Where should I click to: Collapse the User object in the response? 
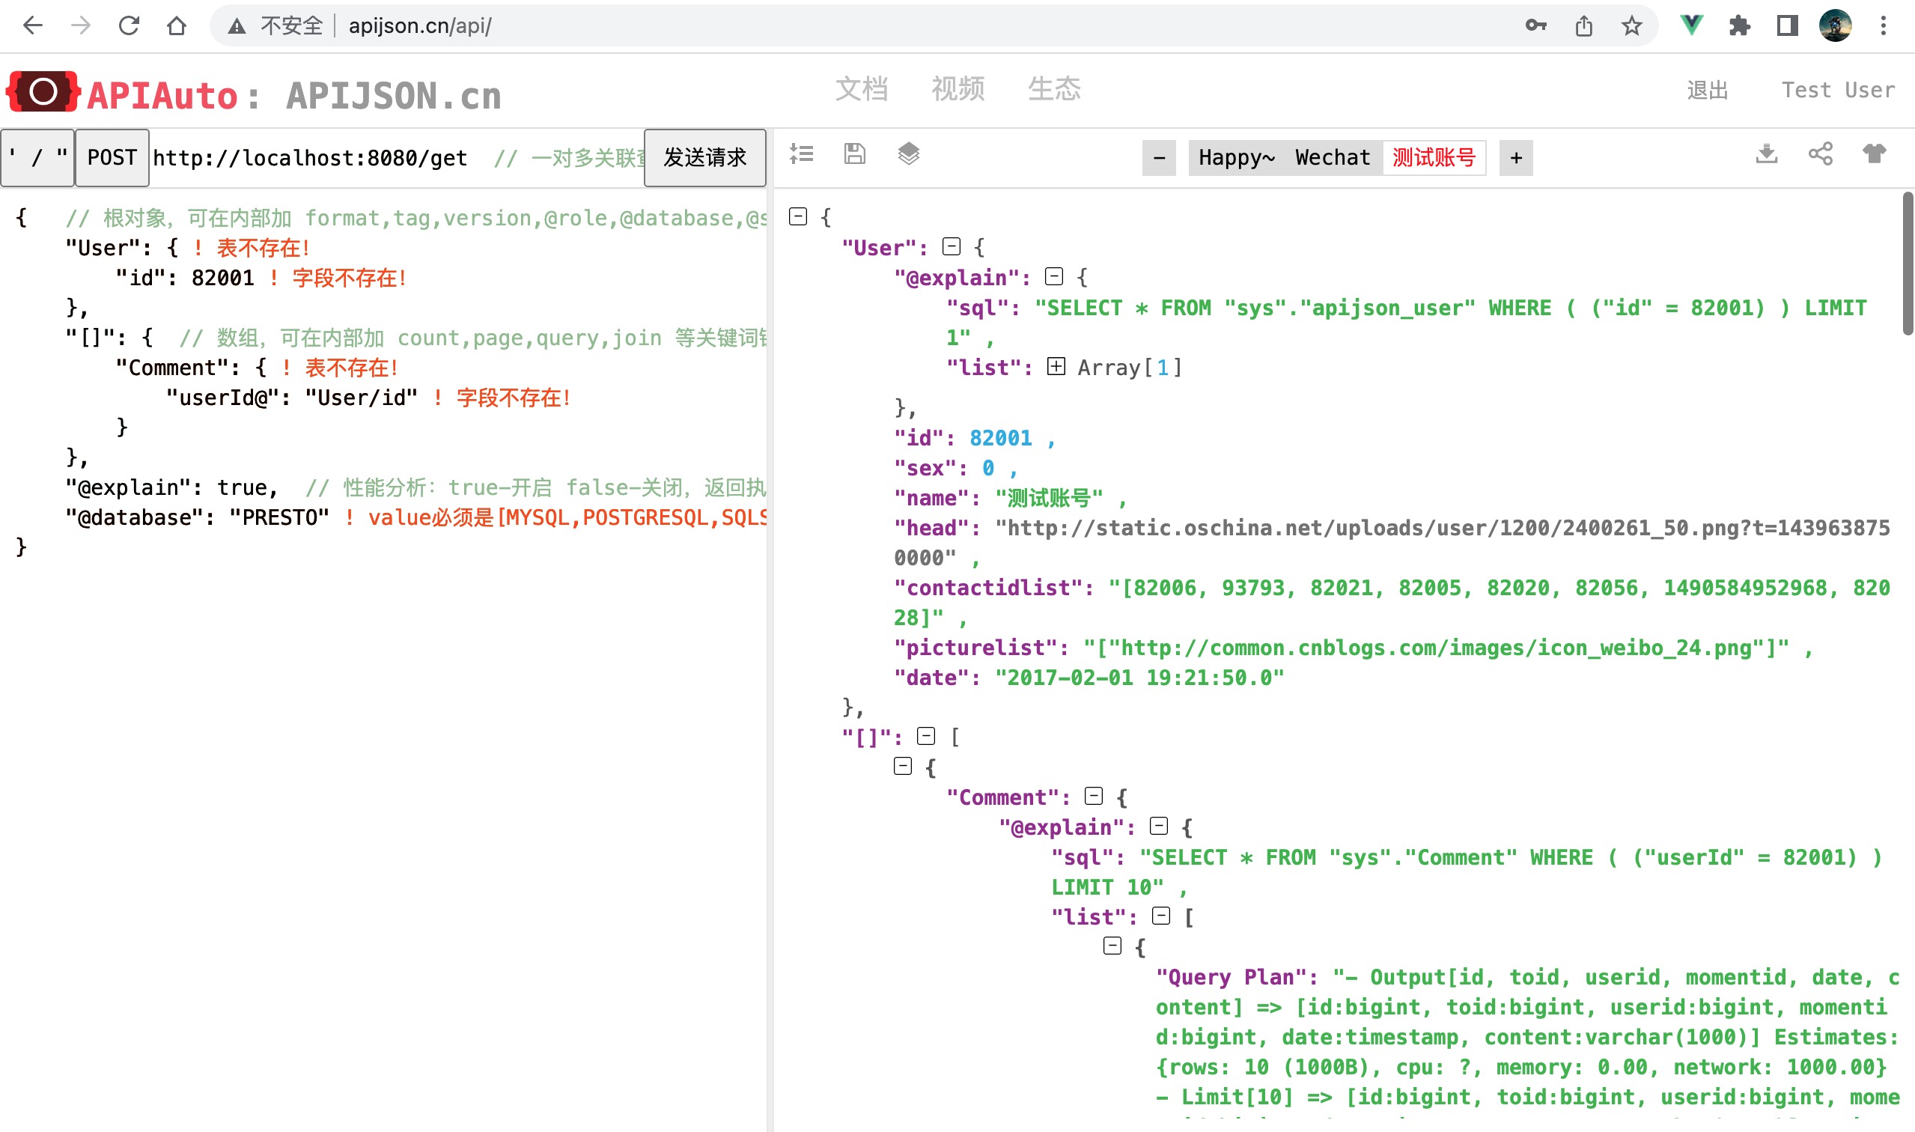click(x=950, y=246)
